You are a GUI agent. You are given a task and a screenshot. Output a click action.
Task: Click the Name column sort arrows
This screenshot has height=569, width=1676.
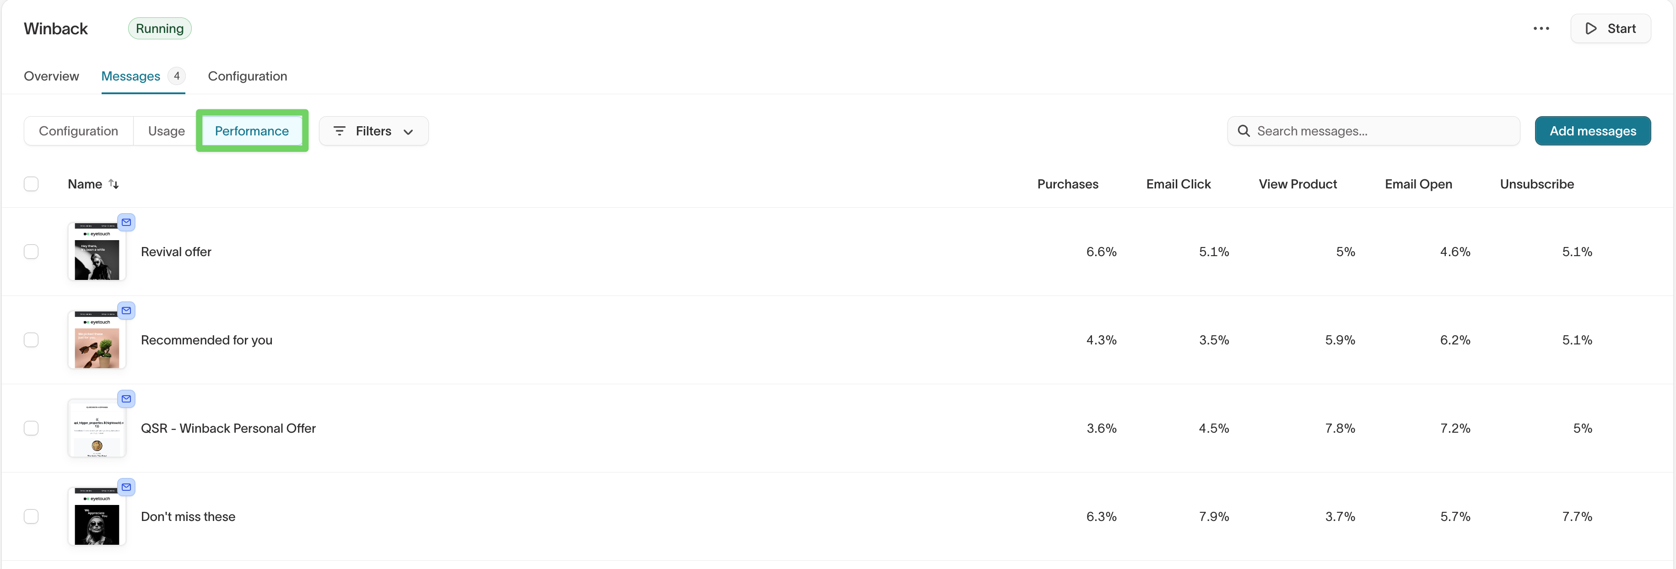click(114, 184)
